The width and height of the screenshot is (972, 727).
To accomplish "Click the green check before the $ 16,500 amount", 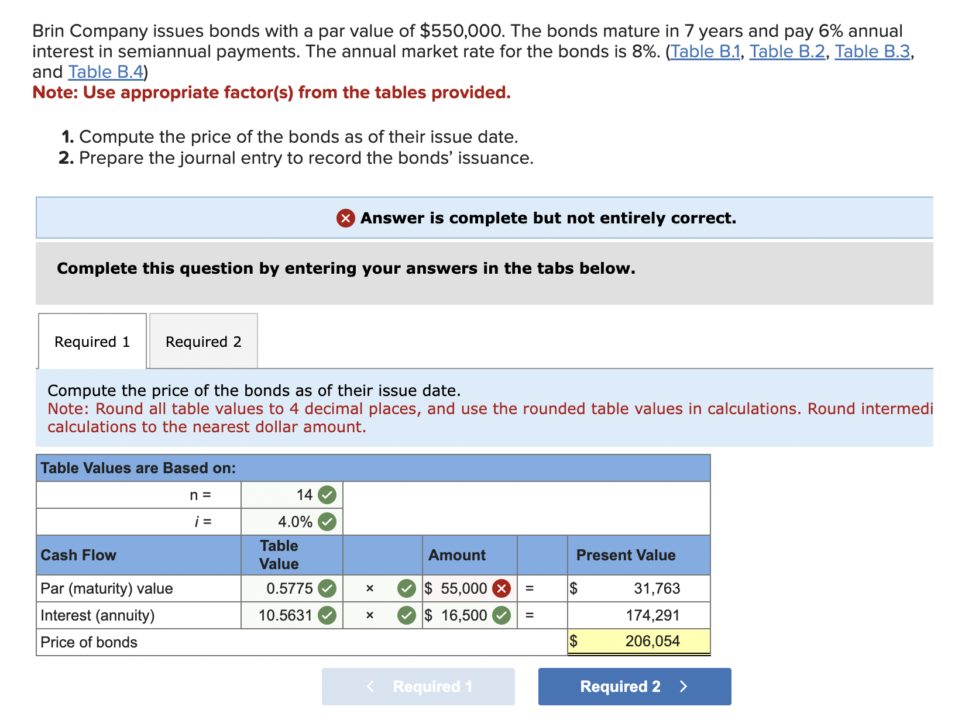I will point(407,615).
